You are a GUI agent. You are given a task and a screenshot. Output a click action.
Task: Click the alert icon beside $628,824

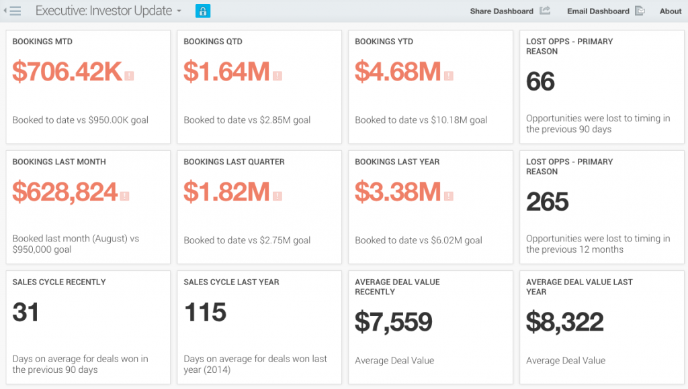(124, 196)
